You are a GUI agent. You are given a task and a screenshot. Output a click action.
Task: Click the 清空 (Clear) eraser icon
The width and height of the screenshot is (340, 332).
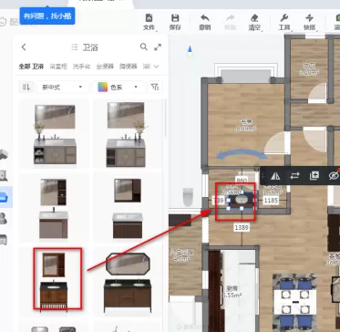coord(254,17)
